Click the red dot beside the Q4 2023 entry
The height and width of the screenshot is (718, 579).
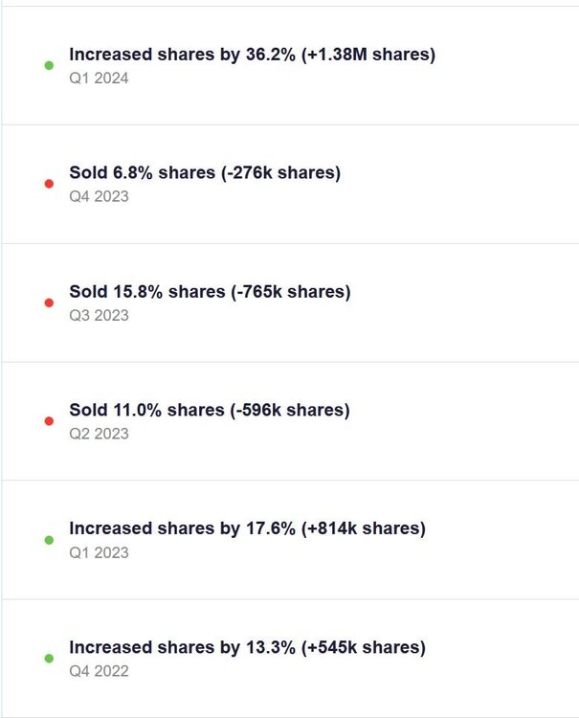[x=49, y=184]
